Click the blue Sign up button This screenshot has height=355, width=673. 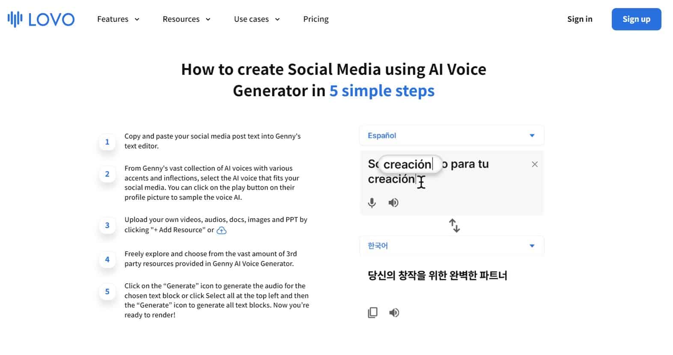[x=636, y=19]
